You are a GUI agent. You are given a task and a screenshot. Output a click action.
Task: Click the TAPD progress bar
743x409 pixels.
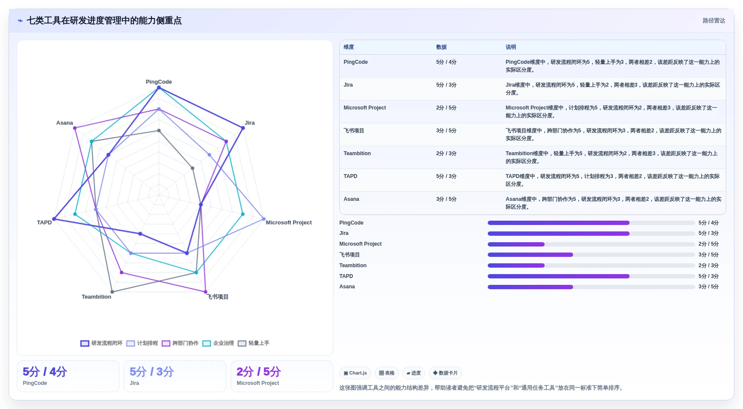coord(591,276)
